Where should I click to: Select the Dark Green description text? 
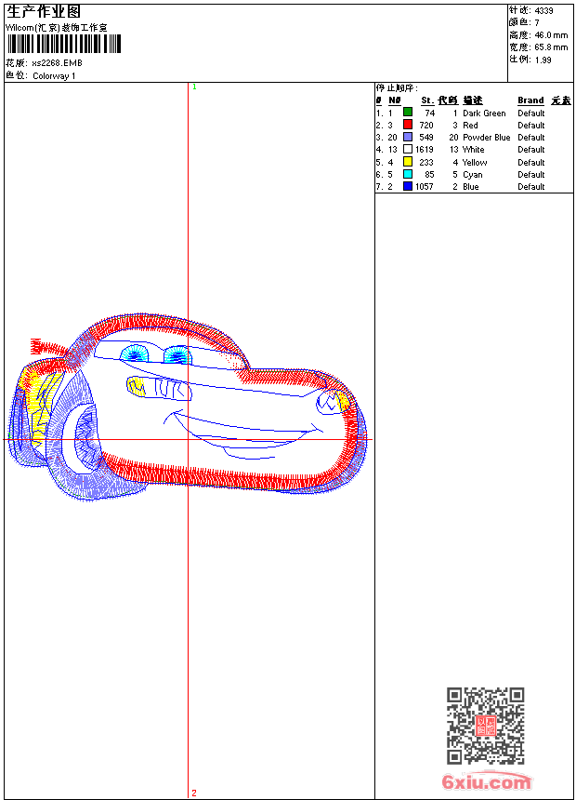(484, 113)
